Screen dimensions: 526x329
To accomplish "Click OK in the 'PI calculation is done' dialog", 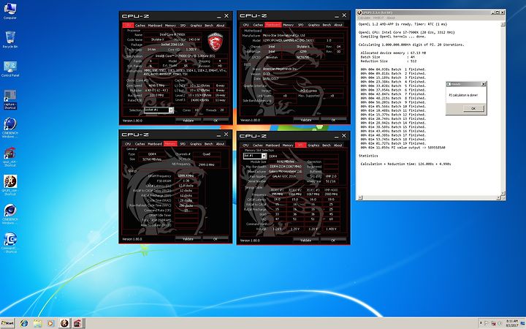I will 473,108.
